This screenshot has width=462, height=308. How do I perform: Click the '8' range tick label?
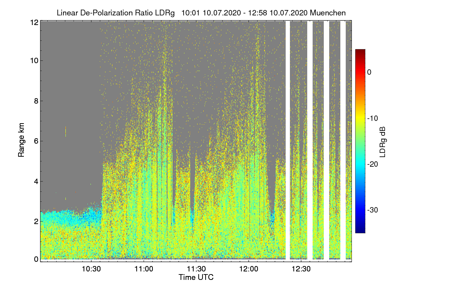36,101
